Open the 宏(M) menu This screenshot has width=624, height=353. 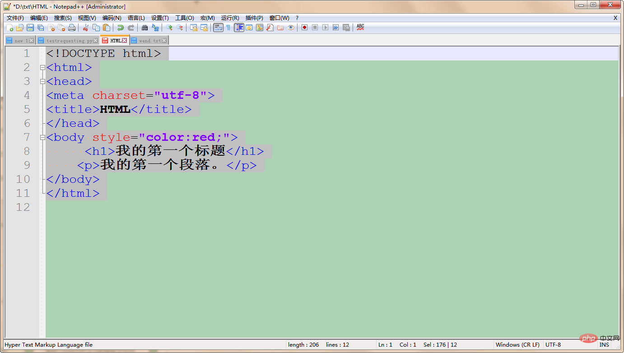[x=207, y=18]
